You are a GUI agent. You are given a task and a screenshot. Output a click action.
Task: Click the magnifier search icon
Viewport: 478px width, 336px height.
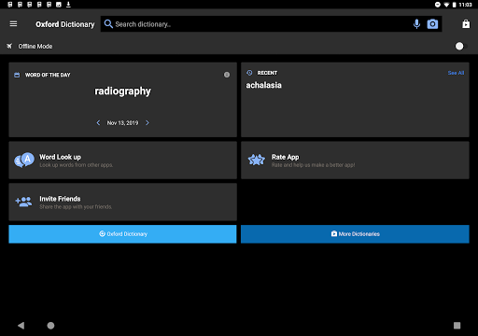tap(108, 24)
